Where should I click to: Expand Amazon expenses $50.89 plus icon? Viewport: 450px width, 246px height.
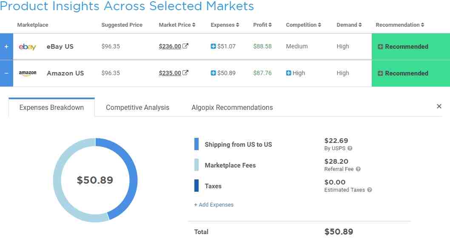[214, 73]
